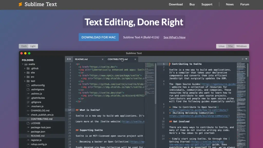Click the right pane vertical scrollbar
The image size is (263, 148).
(248, 70)
